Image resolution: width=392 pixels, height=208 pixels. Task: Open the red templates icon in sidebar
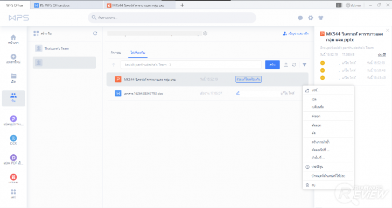(13, 177)
